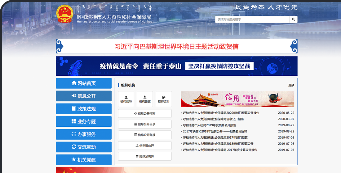Open 现行文件 icon tile
The height and width of the screenshot is (173, 341).
point(164,99)
